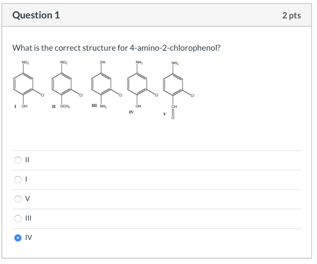The height and width of the screenshot is (264, 317).
Task: Click the Question 1 header
Action: coord(36,15)
